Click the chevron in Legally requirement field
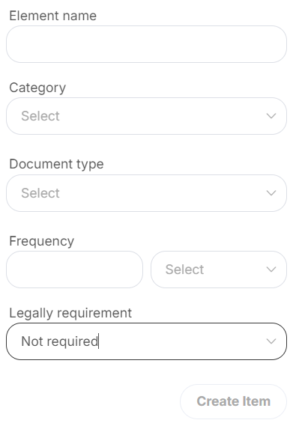293x423 pixels. pyautogui.click(x=271, y=341)
